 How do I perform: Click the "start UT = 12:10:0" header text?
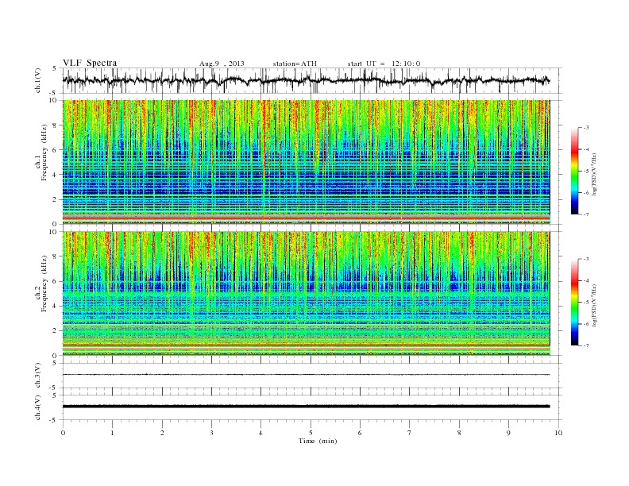click(384, 64)
